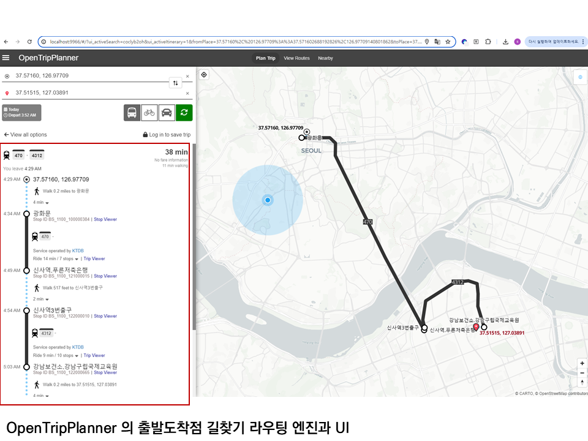Center map on my location icon
Screen dimensions: 588x441
coord(203,75)
